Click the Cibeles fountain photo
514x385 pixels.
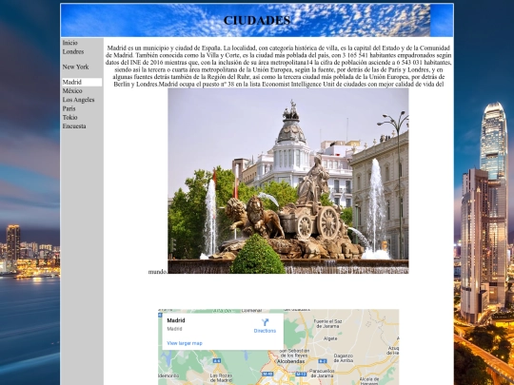click(288, 181)
